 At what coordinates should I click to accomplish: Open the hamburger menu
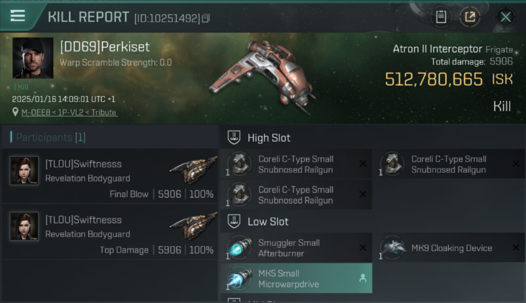point(18,16)
